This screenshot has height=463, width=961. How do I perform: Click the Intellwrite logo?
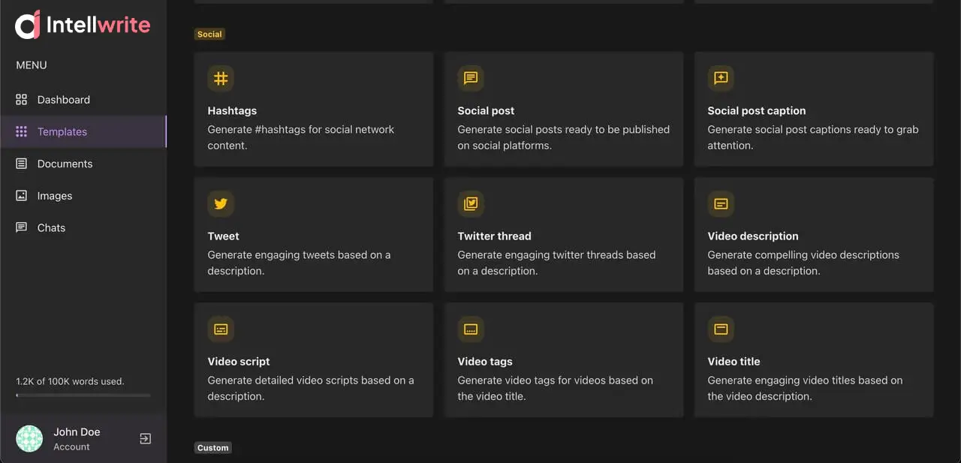tap(83, 26)
